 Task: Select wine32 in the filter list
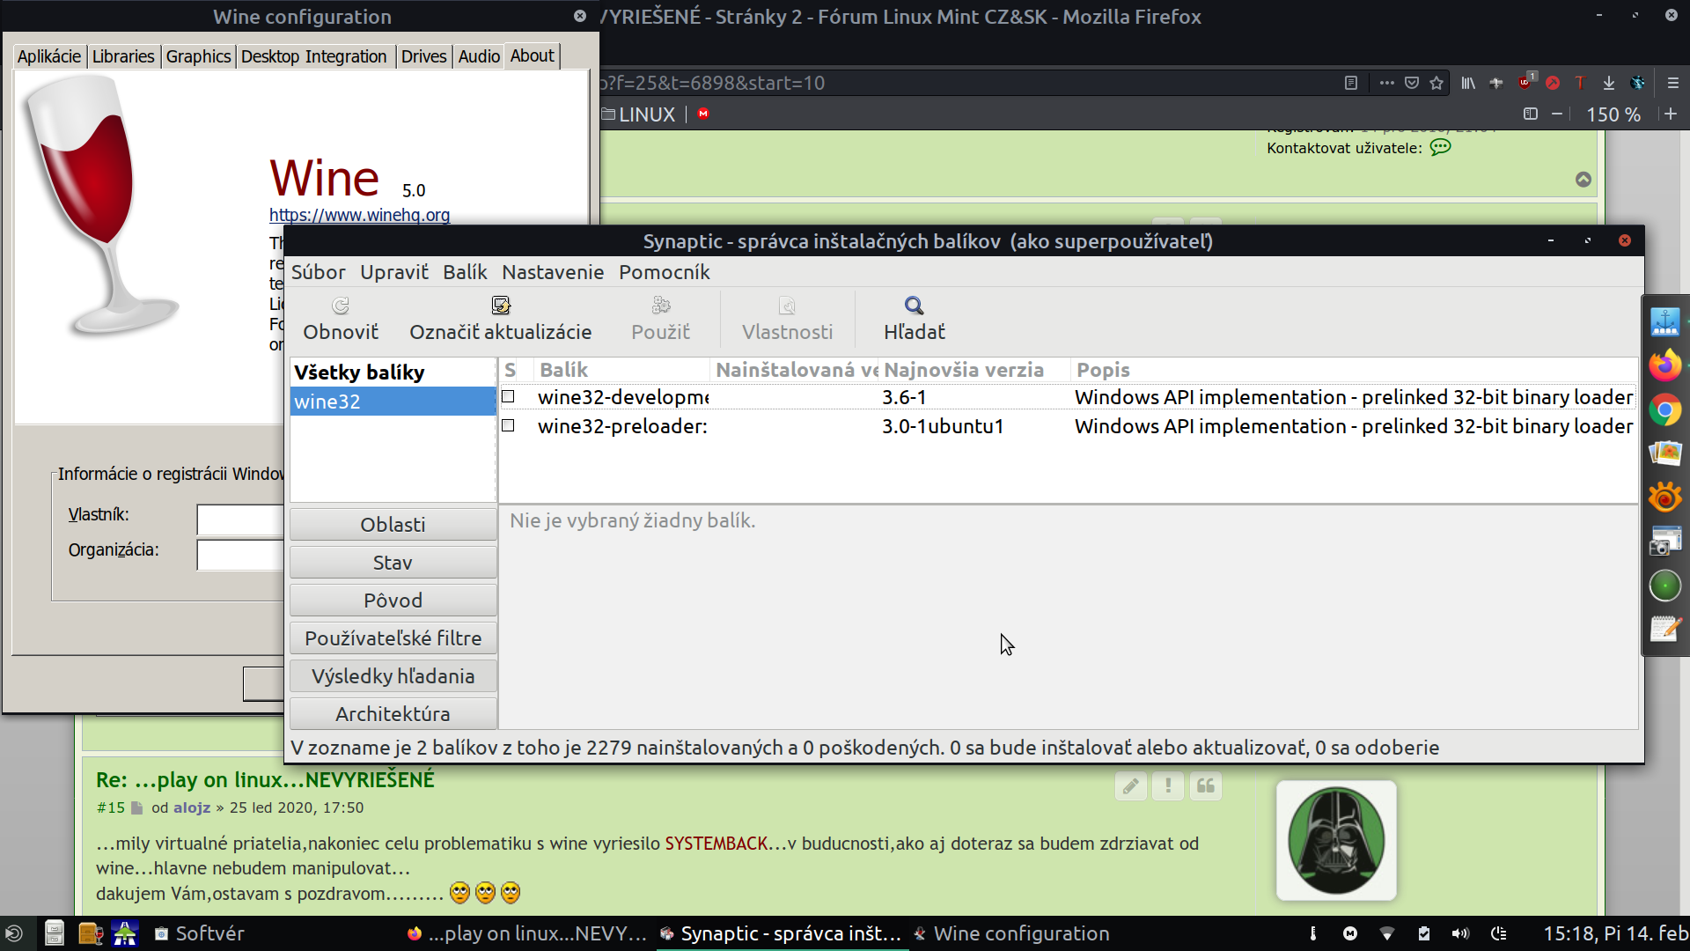pos(393,402)
